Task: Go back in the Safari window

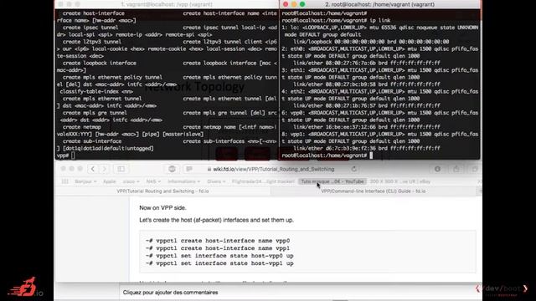Action: click(93, 169)
